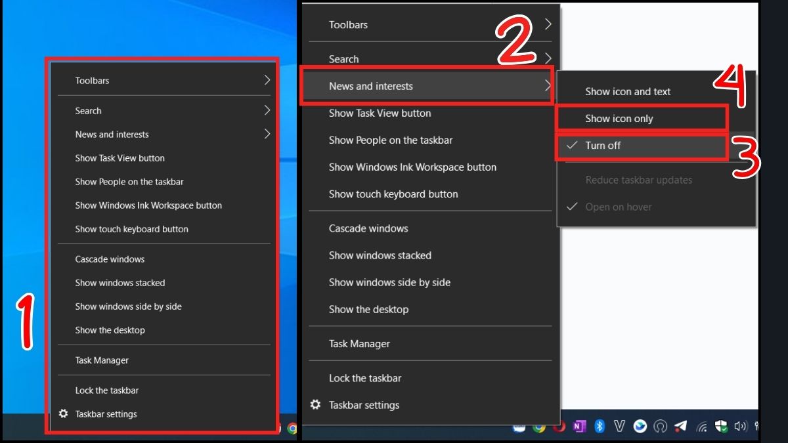Click Show the desktop option
This screenshot has height=443, width=788.
point(368,309)
